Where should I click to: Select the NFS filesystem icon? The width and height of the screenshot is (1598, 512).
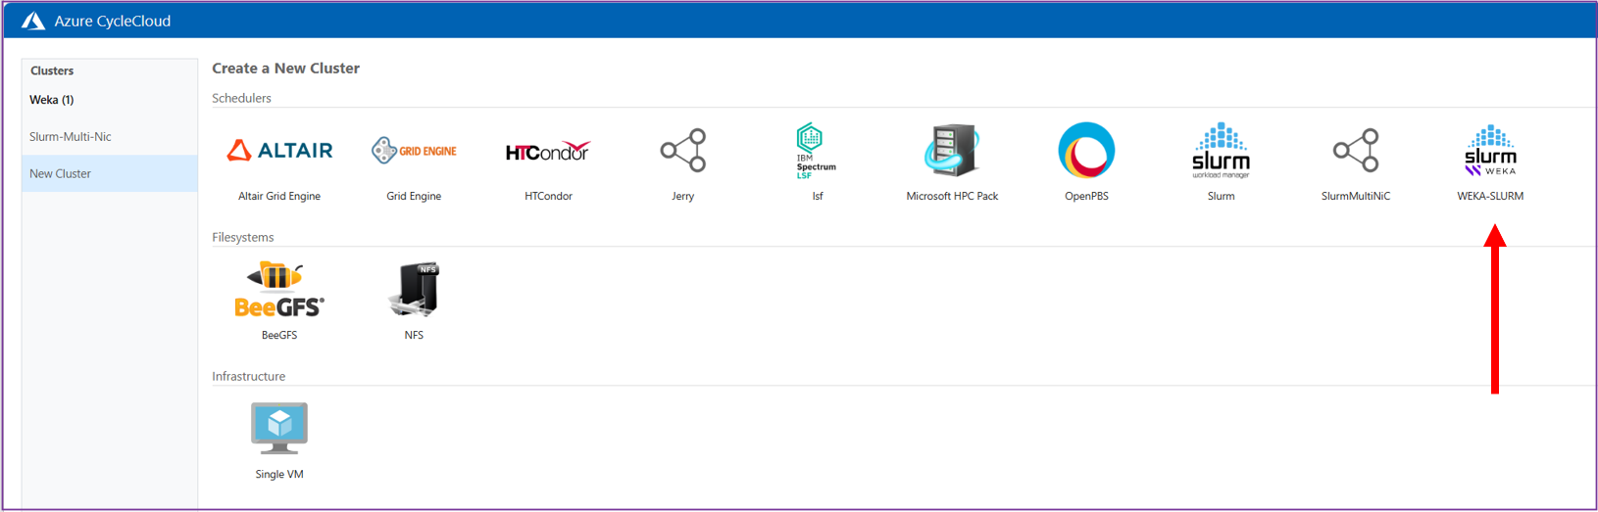point(414,290)
